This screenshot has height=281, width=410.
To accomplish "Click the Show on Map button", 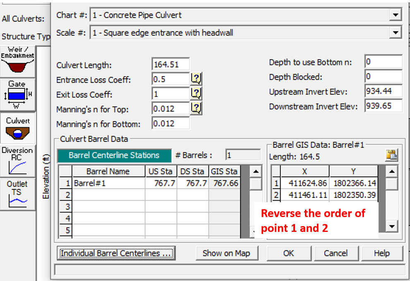I will pyautogui.click(x=226, y=253).
